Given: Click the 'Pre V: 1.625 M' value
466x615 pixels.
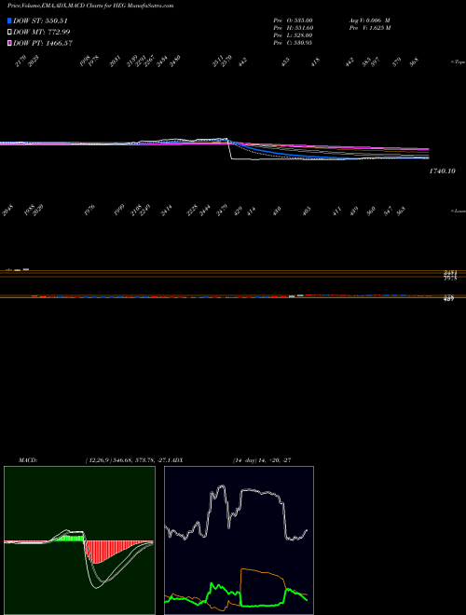Looking at the screenshot, I should [x=369, y=28].
